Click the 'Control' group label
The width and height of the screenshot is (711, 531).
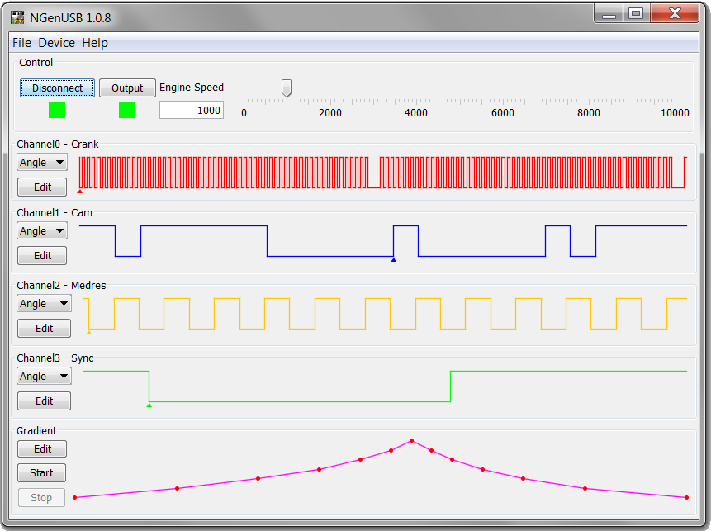[36, 63]
